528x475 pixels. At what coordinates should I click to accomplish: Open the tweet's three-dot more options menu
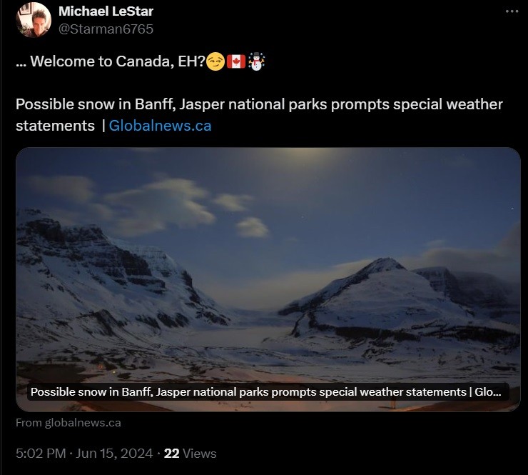(512, 11)
